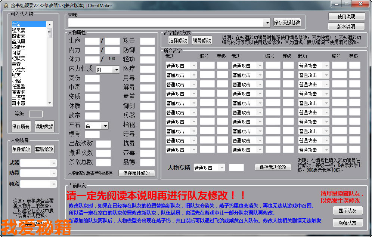
Task: Open the 武器 weapon dropdown
Action: pos(53,163)
